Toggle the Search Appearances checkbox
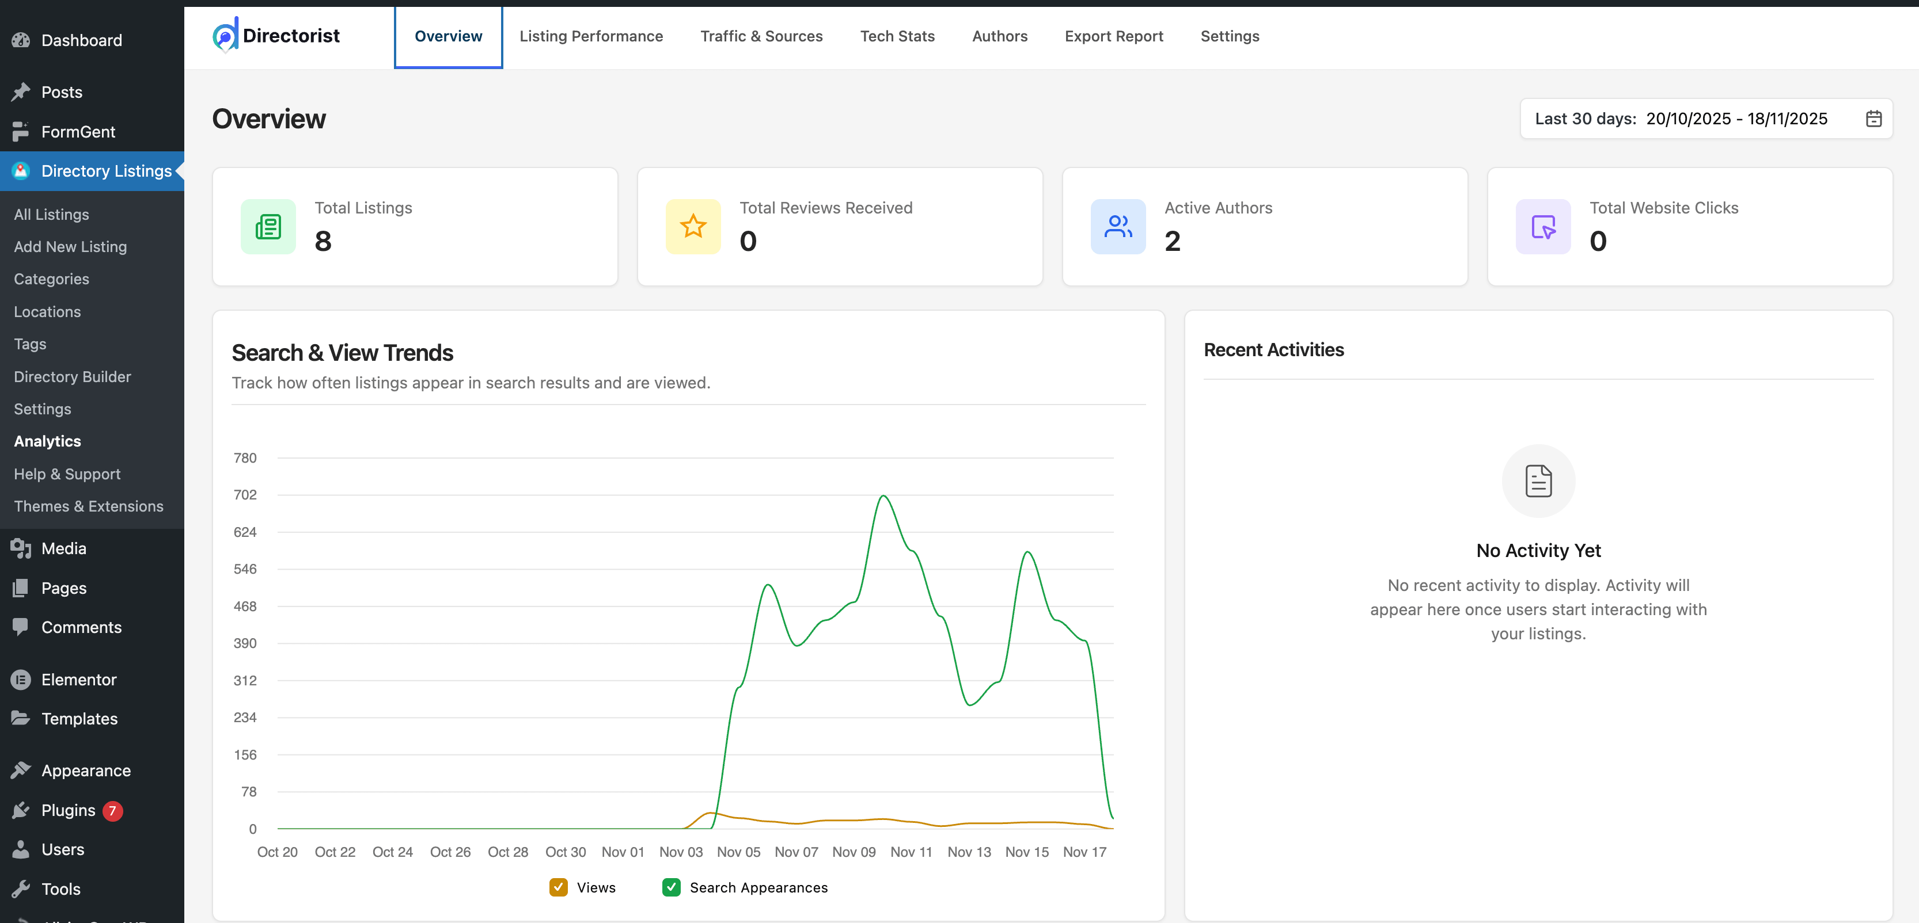Viewport: 1919px width, 923px height. pos(671,887)
